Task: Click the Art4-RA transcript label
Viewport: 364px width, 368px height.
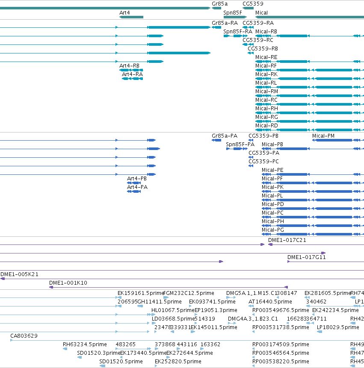Action: pos(133,74)
